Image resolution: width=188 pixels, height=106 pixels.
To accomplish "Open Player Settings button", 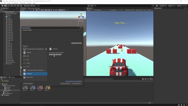I will click(28, 83).
